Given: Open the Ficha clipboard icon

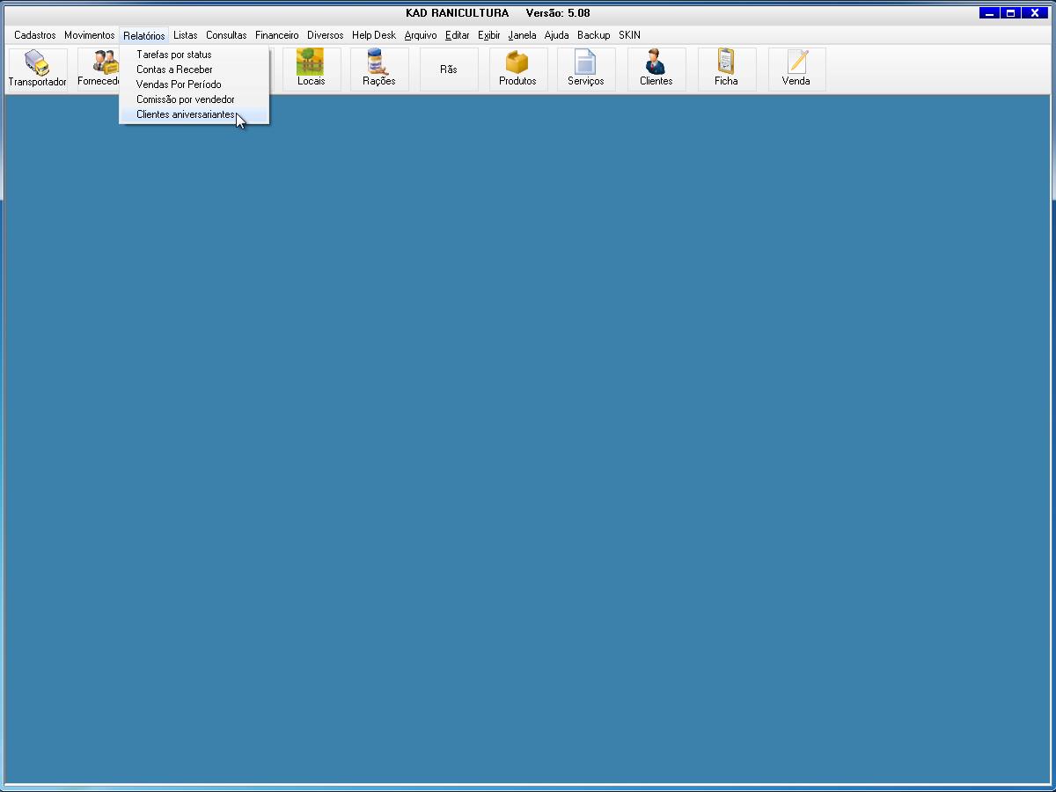Looking at the screenshot, I should tap(727, 70).
